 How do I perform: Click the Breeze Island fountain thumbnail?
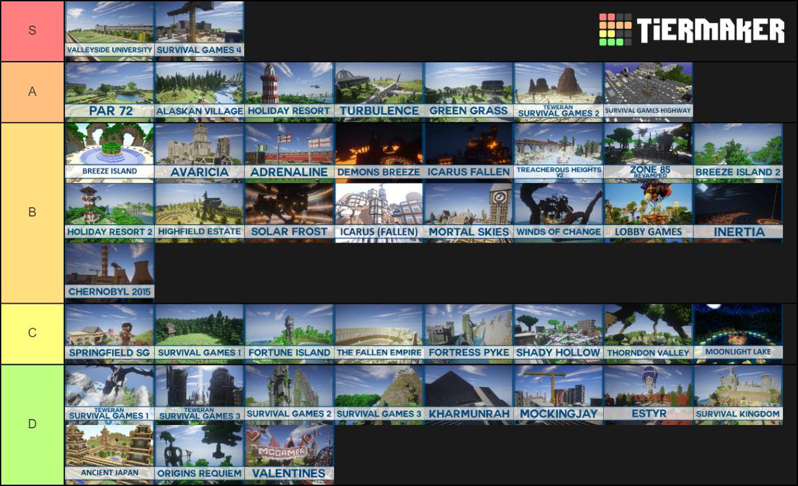(x=110, y=152)
